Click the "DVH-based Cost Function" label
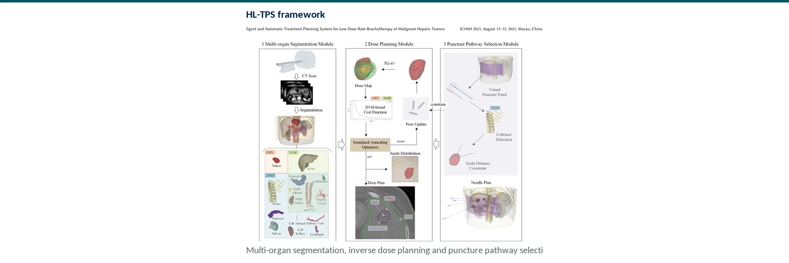Viewport: 789px width, 263px height. click(x=375, y=109)
